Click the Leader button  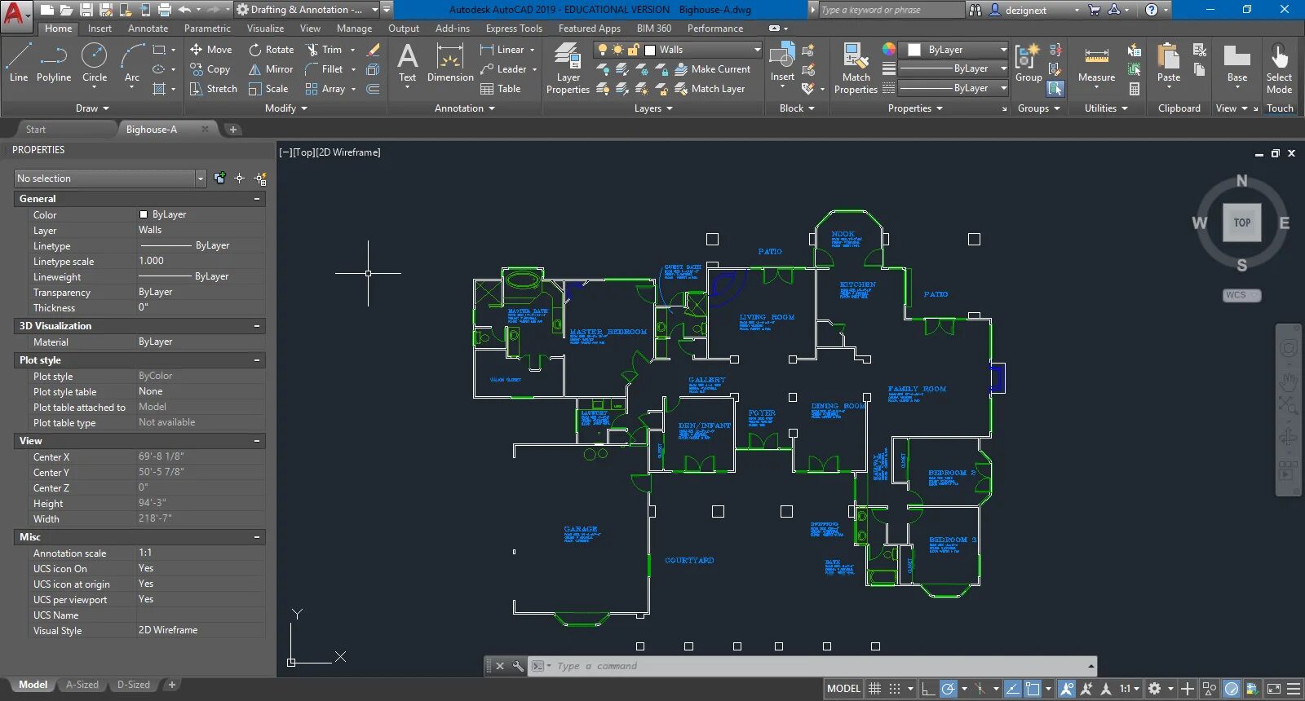[x=503, y=69]
